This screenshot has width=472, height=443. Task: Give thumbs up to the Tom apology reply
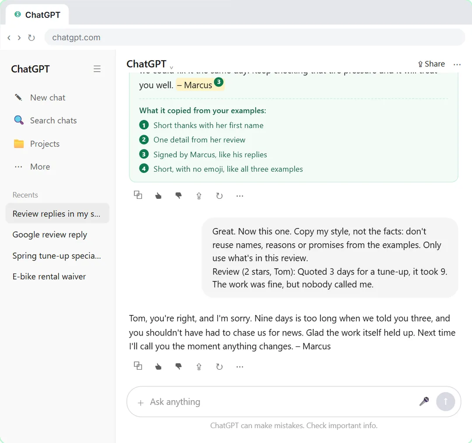click(158, 367)
